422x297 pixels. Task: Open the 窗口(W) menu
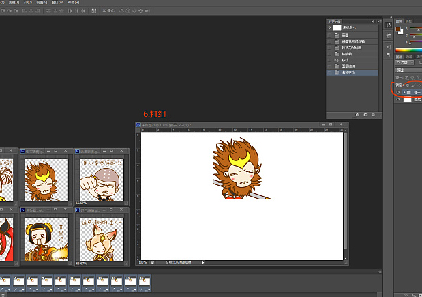[x=57, y=2]
